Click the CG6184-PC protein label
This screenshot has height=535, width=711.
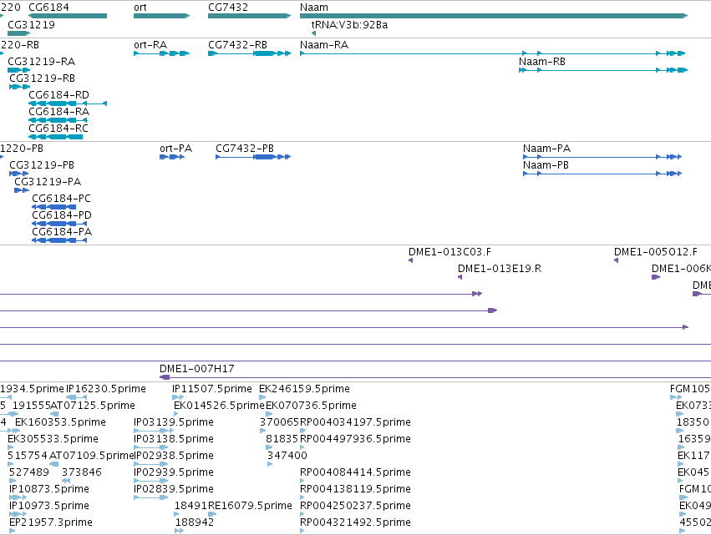click(x=61, y=199)
